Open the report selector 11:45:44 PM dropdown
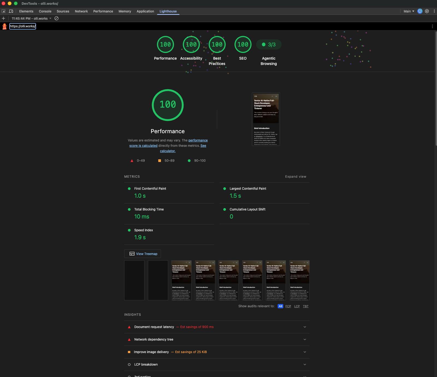 31,18
